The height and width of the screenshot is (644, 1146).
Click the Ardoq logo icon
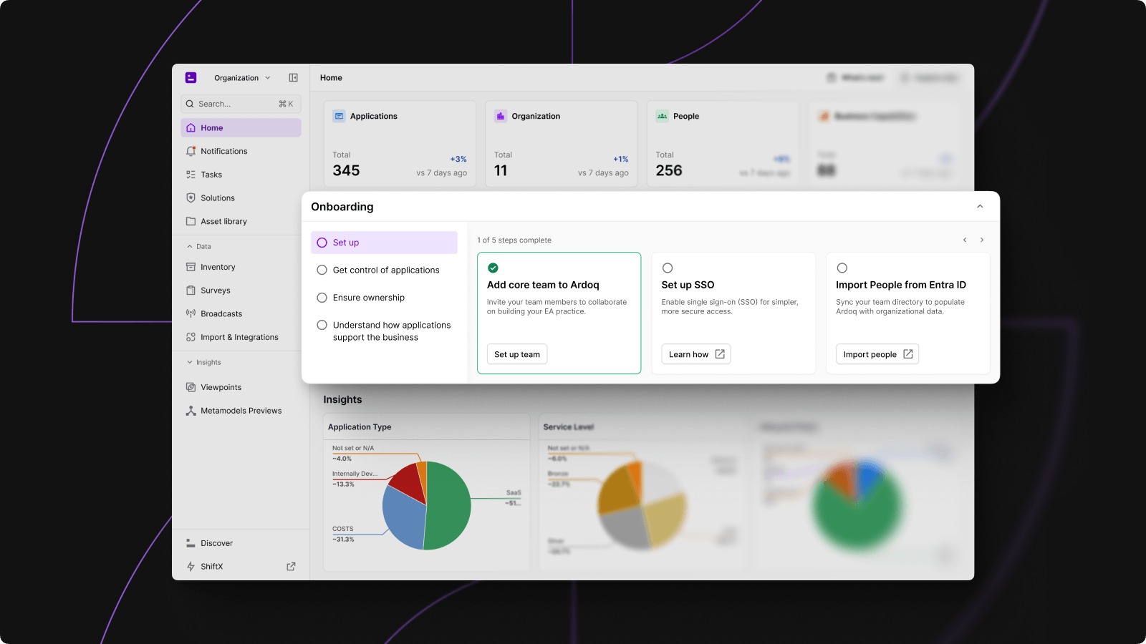click(191, 78)
